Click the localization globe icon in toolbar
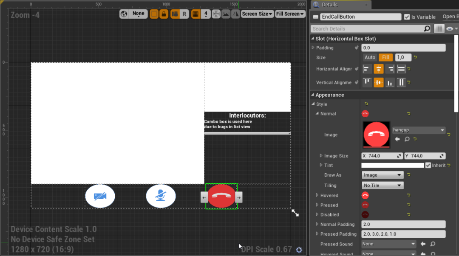 click(x=124, y=14)
